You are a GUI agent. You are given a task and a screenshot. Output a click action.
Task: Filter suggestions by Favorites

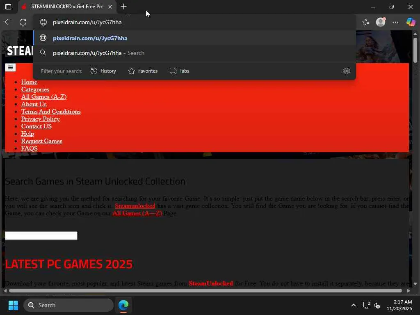tap(143, 71)
